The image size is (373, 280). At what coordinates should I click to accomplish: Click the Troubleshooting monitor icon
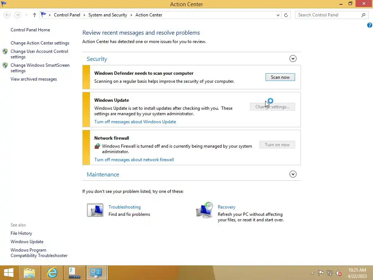[95, 210]
